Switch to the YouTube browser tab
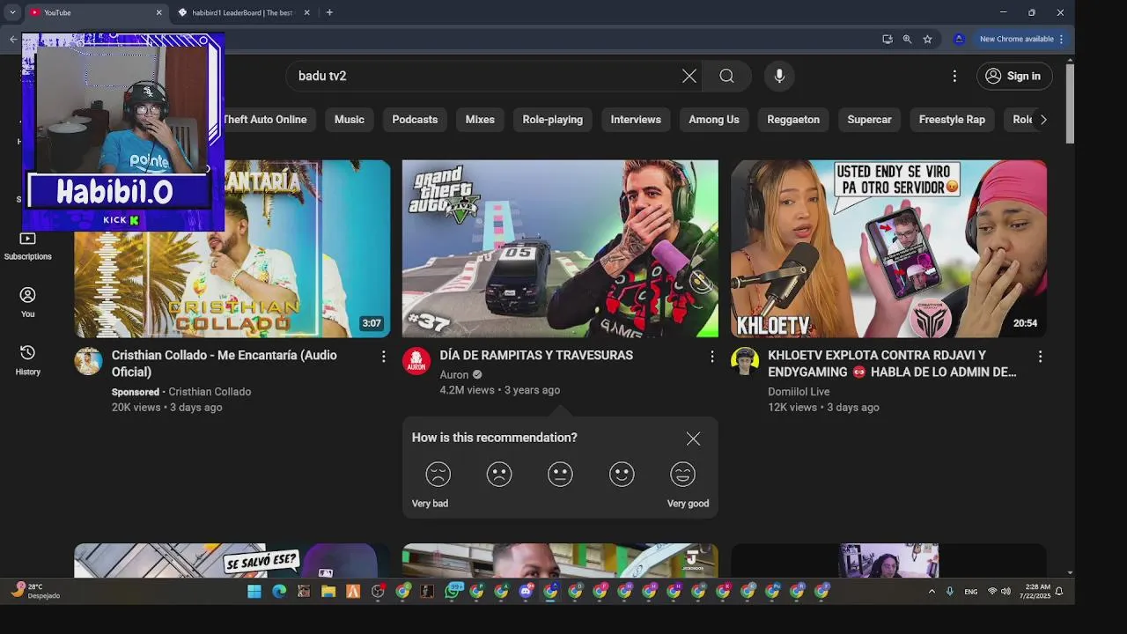Image resolution: width=1127 pixels, height=634 pixels. pyautogui.click(x=92, y=12)
